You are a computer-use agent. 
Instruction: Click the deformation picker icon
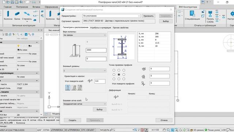[116, 97]
